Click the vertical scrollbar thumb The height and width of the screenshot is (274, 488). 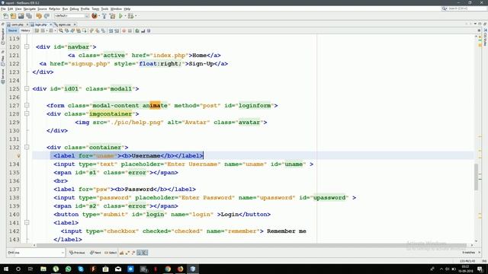(x=476, y=177)
